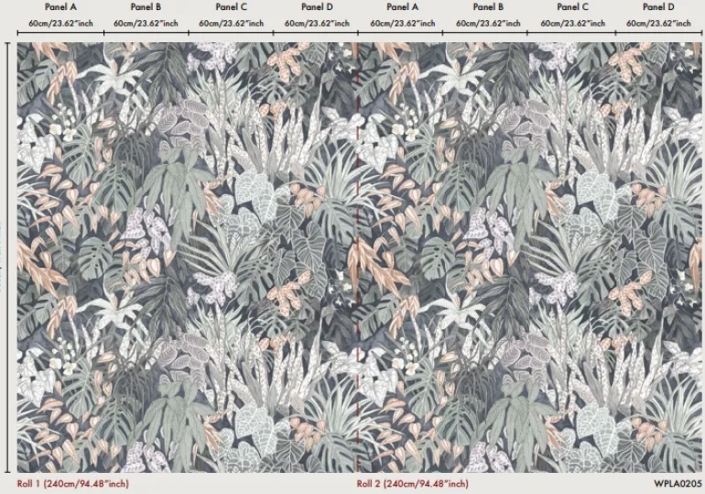Click the Panel C label in Roll 1
The height and width of the screenshot is (494, 705).
232,7
